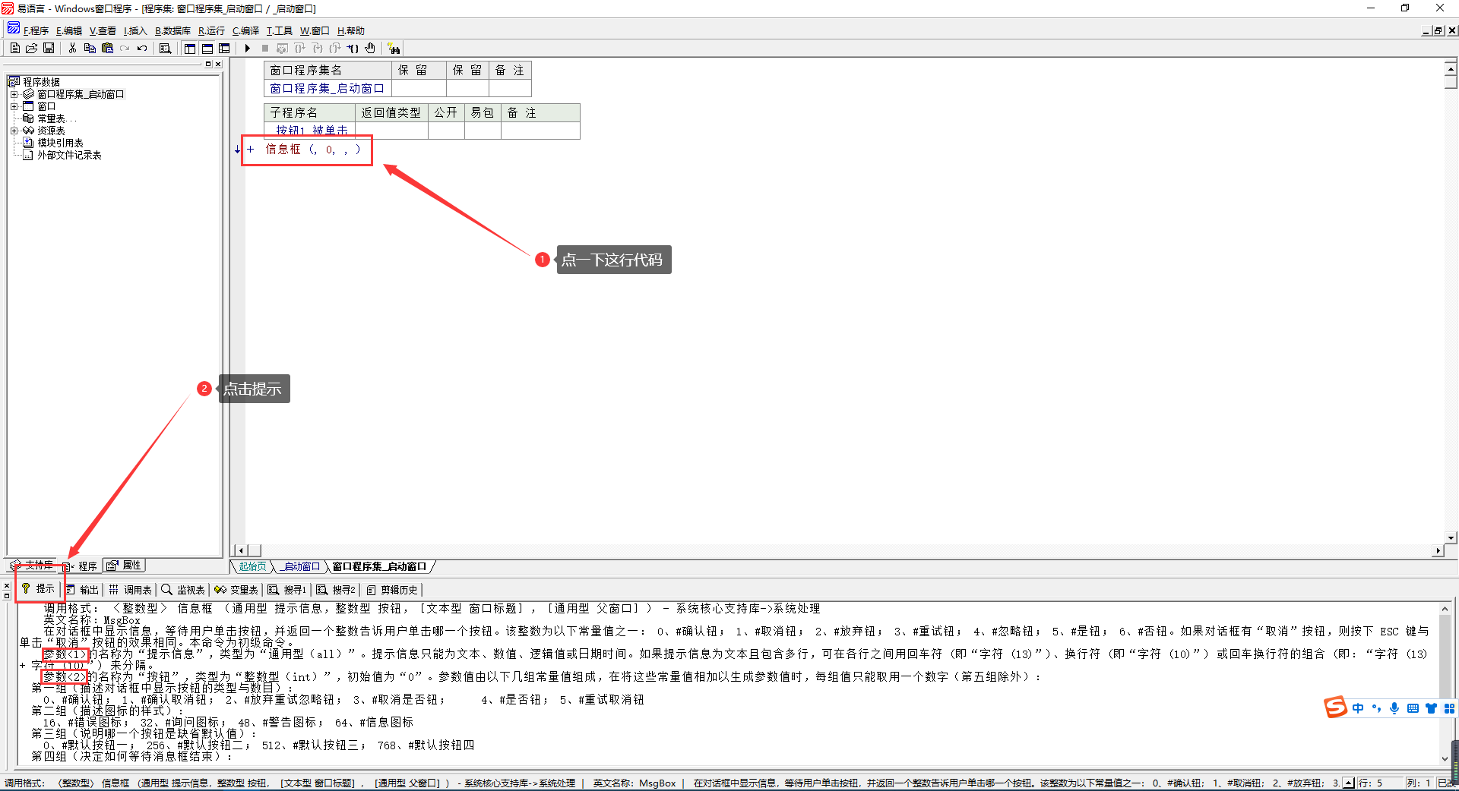
Task: Click the Save floppy-disk toolbar icon
Action: tap(49, 48)
